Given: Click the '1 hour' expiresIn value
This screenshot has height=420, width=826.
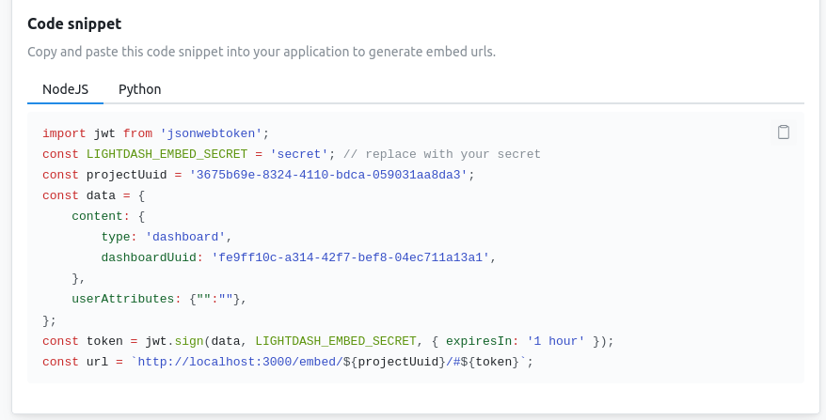Looking at the screenshot, I should coord(556,341).
